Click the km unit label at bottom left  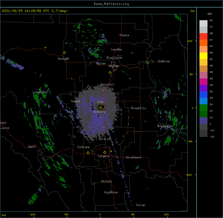click(x=4, y=215)
